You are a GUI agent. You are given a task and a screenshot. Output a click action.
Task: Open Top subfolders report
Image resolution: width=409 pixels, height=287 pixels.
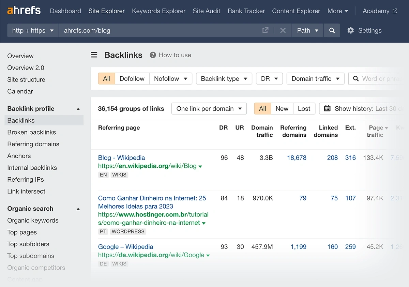[28, 244]
